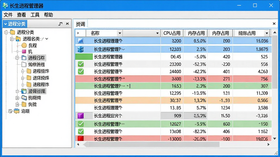Click the vertical scrollbar down arrow
The height and width of the screenshot is (157, 280).
coord(275,138)
